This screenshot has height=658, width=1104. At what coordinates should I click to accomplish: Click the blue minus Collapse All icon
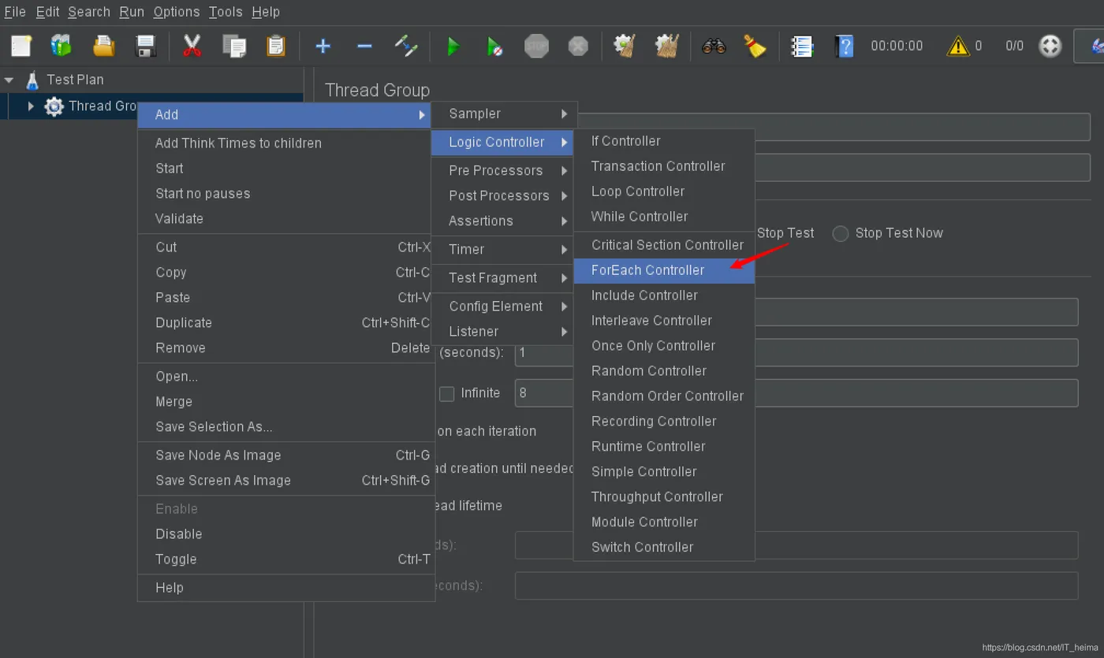point(364,46)
